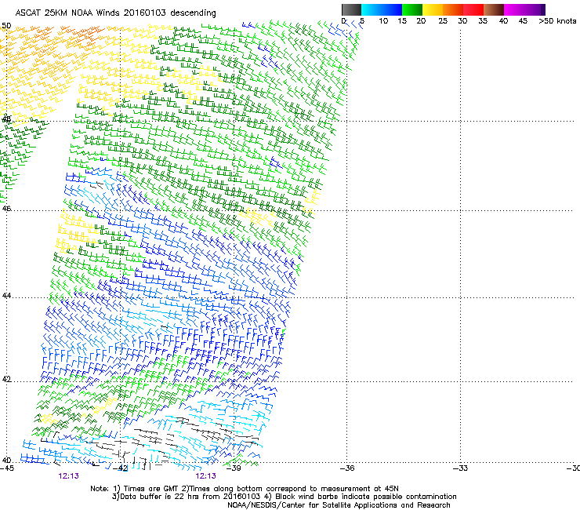
Task: Click the legend value '25'
Action: [x=443, y=21]
